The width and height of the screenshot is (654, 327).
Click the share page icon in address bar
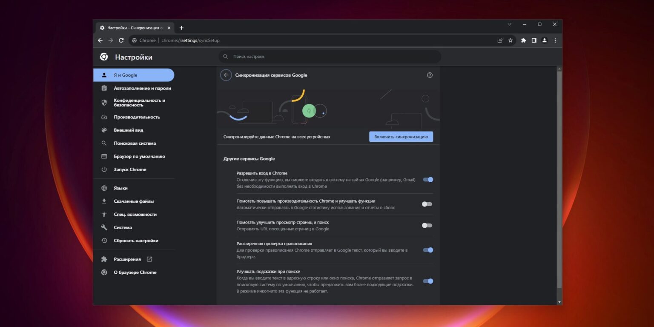pos(500,40)
